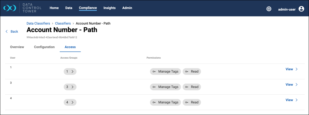Image resolution: width=309 pixels, height=115 pixels.
Task: Click key icon on user 4 Manage Tags
Action: [x=154, y=102]
